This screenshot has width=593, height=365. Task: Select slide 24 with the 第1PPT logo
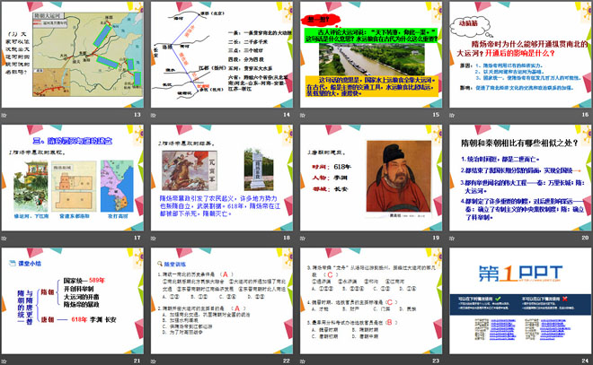pyautogui.click(x=520, y=300)
